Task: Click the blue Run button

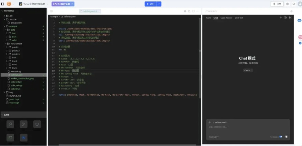Action: coord(151,4)
